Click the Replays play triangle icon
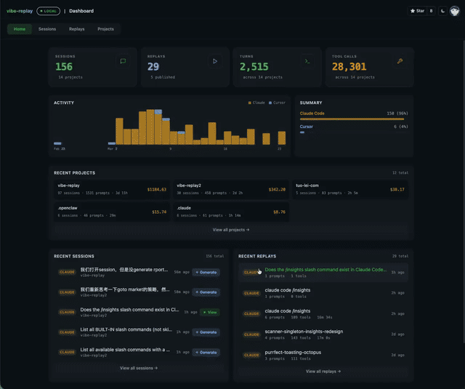Screen dimensions: 465x389 pos(215,61)
